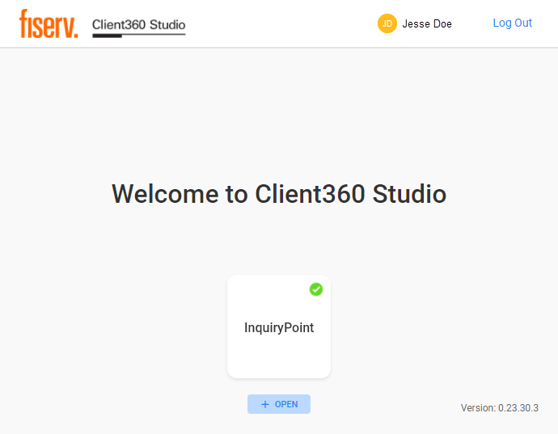Click the green checkmark on InquiryPoint card
This screenshot has height=434, width=558.
[x=316, y=289]
